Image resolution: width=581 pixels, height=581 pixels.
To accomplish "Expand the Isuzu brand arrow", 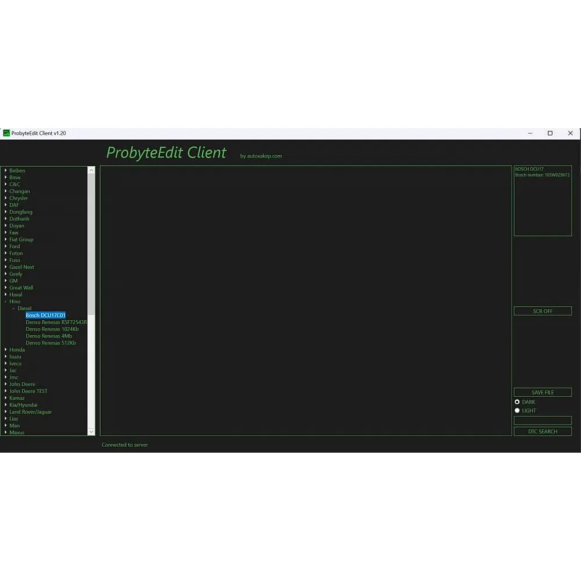I will [6, 357].
